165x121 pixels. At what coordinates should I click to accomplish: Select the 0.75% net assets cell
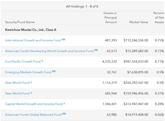tap(159, 40)
